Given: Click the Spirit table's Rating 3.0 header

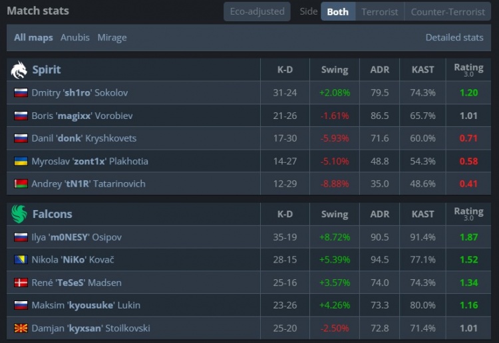Looking at the screenshot, I should coord(468,70).
